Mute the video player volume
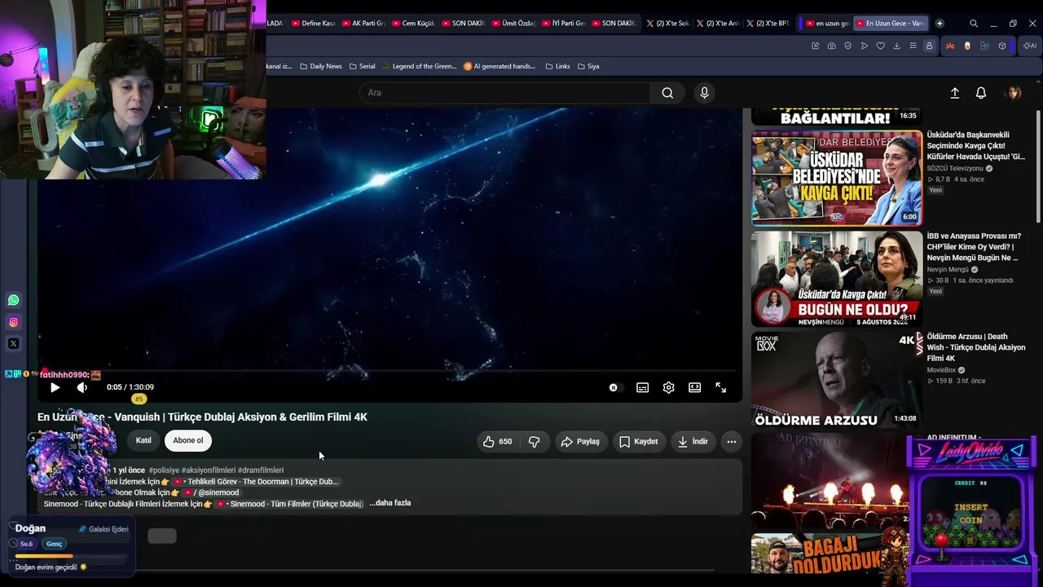The image size is (1043, 587). pos(81,387)
